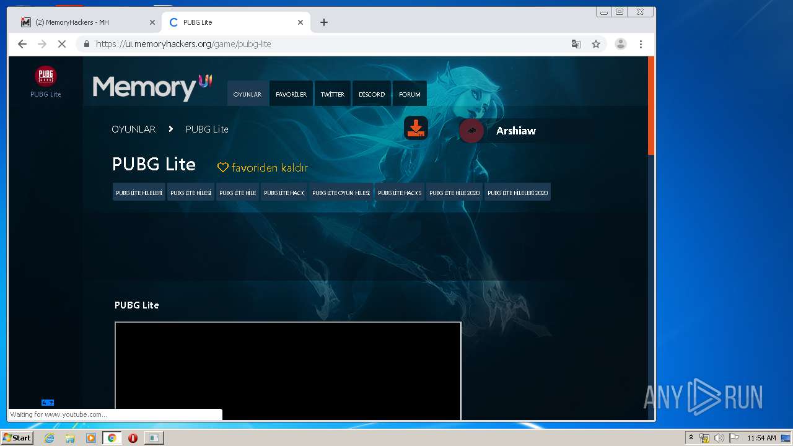
Task: Close the MemoryHackers - MH tab
Action: click(152, 22)
